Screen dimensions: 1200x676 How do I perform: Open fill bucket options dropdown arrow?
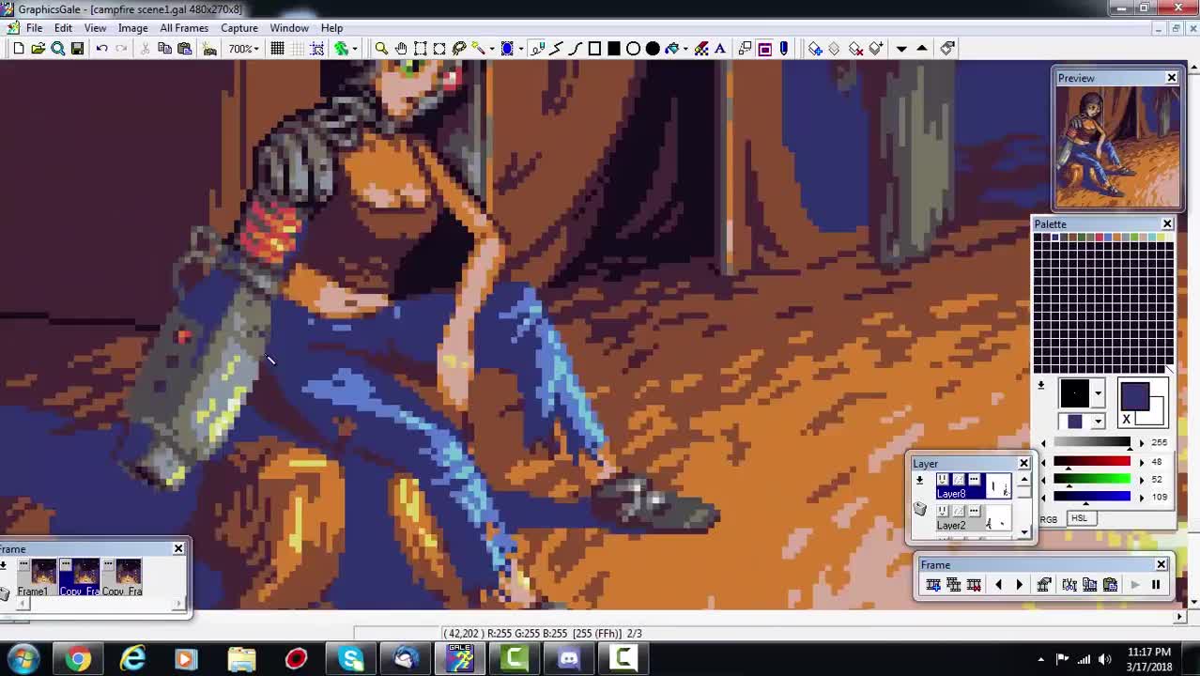tap(685, 49)
